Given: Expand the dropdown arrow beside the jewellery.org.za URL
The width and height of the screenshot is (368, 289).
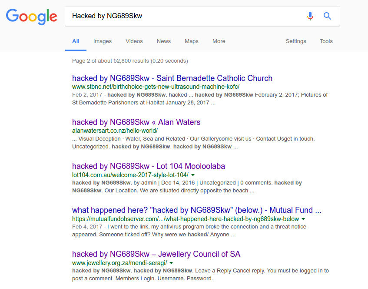Looking at the screenshot, I should (x=171, y=263).
